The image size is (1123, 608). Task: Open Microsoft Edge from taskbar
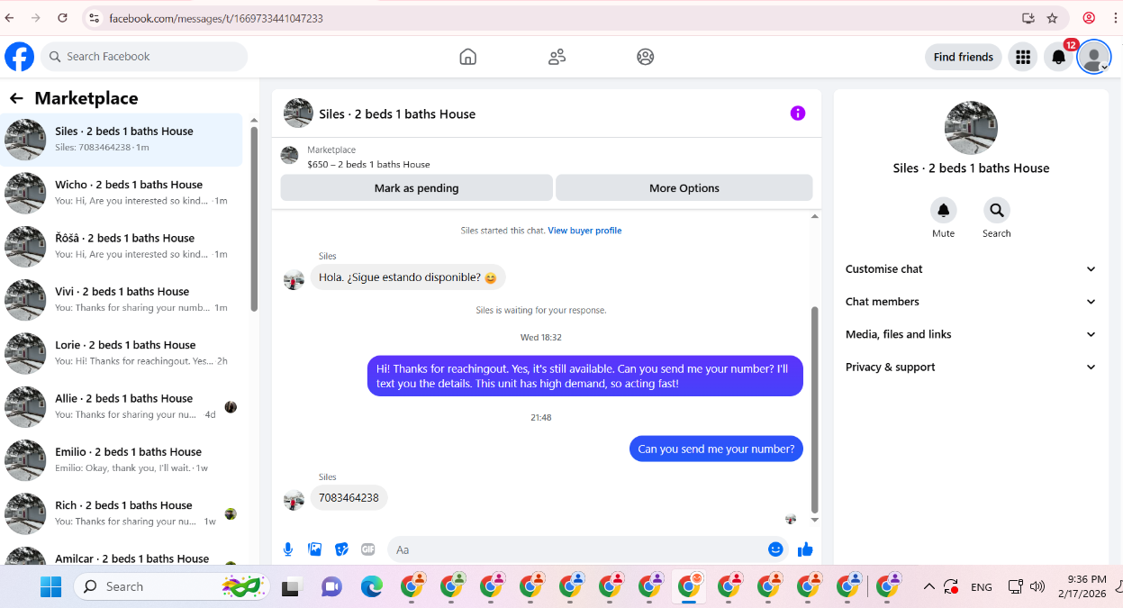372,586
